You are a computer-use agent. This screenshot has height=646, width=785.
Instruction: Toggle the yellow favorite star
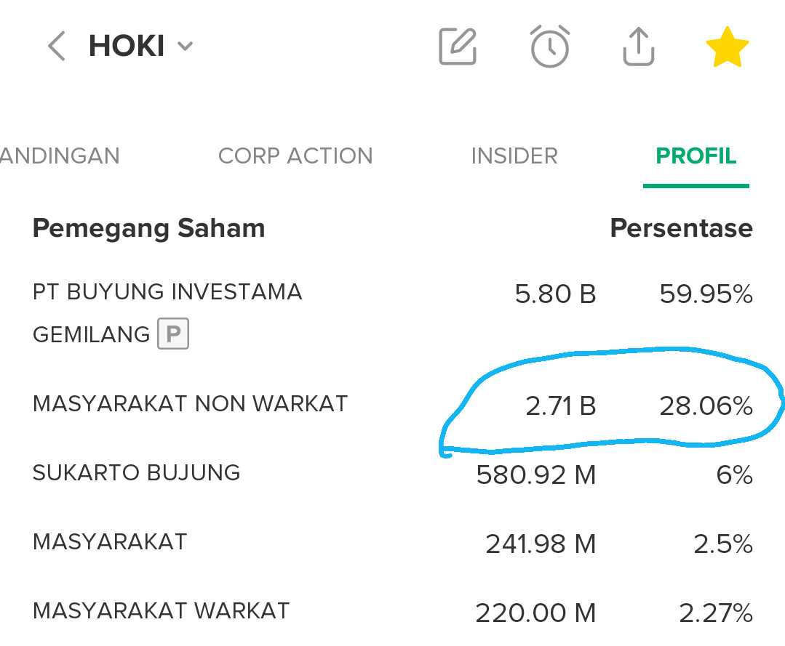tap(727, 47)
